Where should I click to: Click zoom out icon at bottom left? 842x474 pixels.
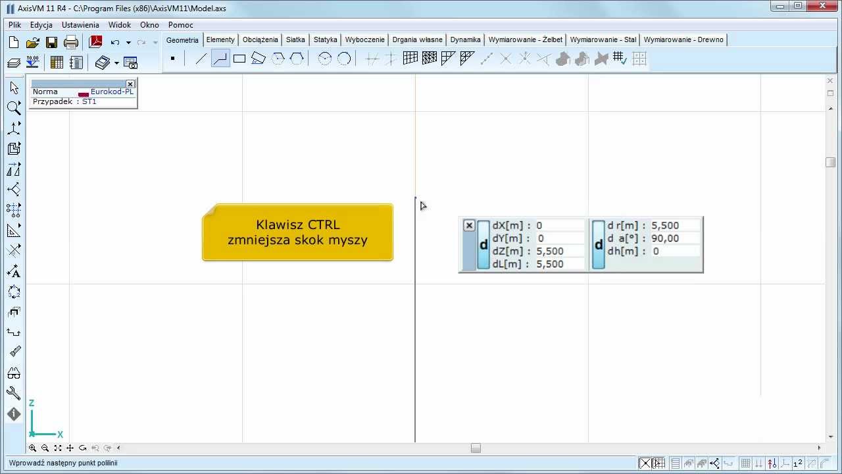point(45,448)
